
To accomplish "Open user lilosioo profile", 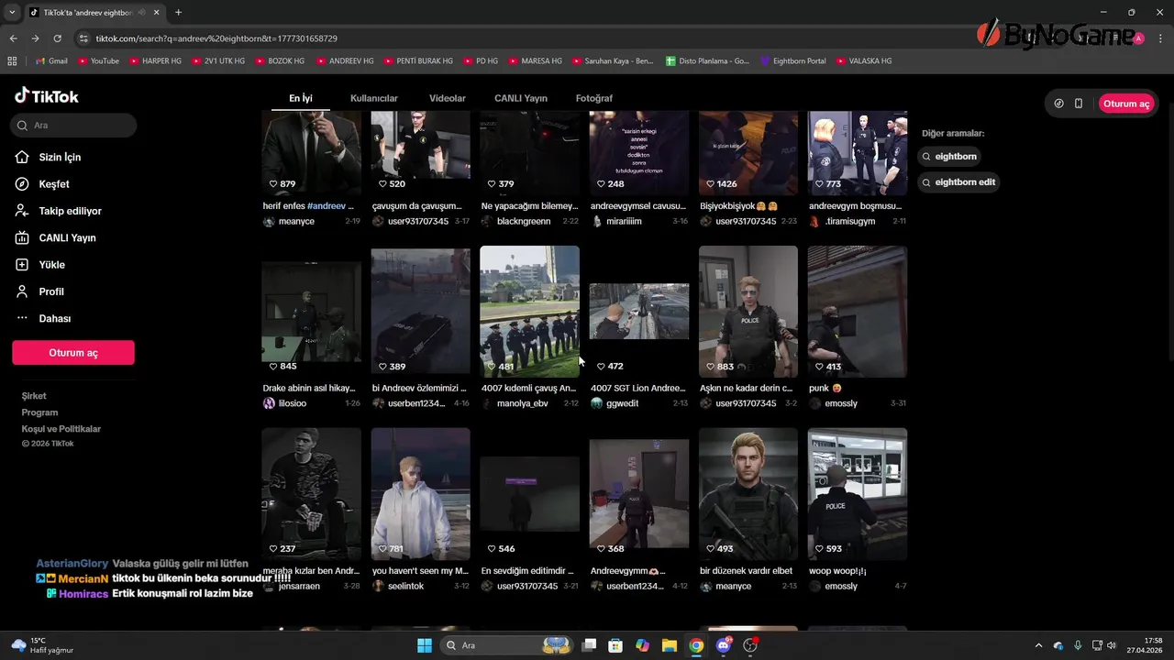I will pos(293,403).
